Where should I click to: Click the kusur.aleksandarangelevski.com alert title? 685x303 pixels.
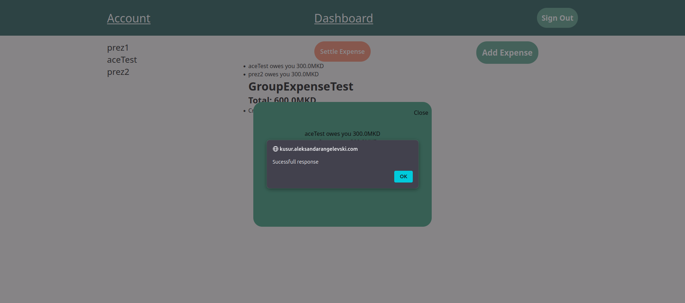click(x=318, y=149)
